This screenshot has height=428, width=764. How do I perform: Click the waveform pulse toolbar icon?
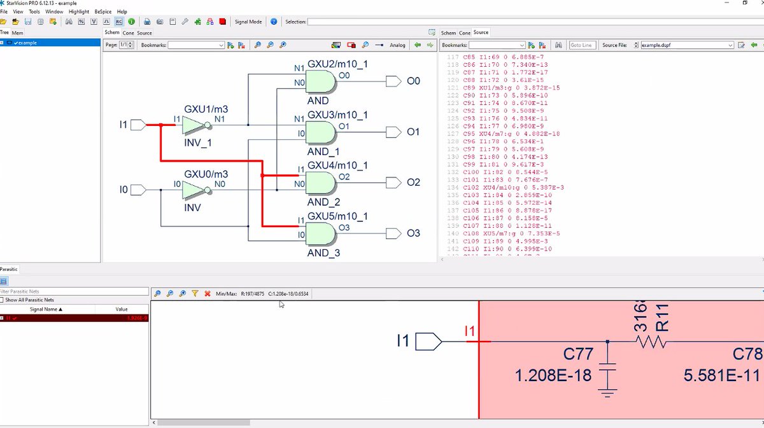click(106, 22)
